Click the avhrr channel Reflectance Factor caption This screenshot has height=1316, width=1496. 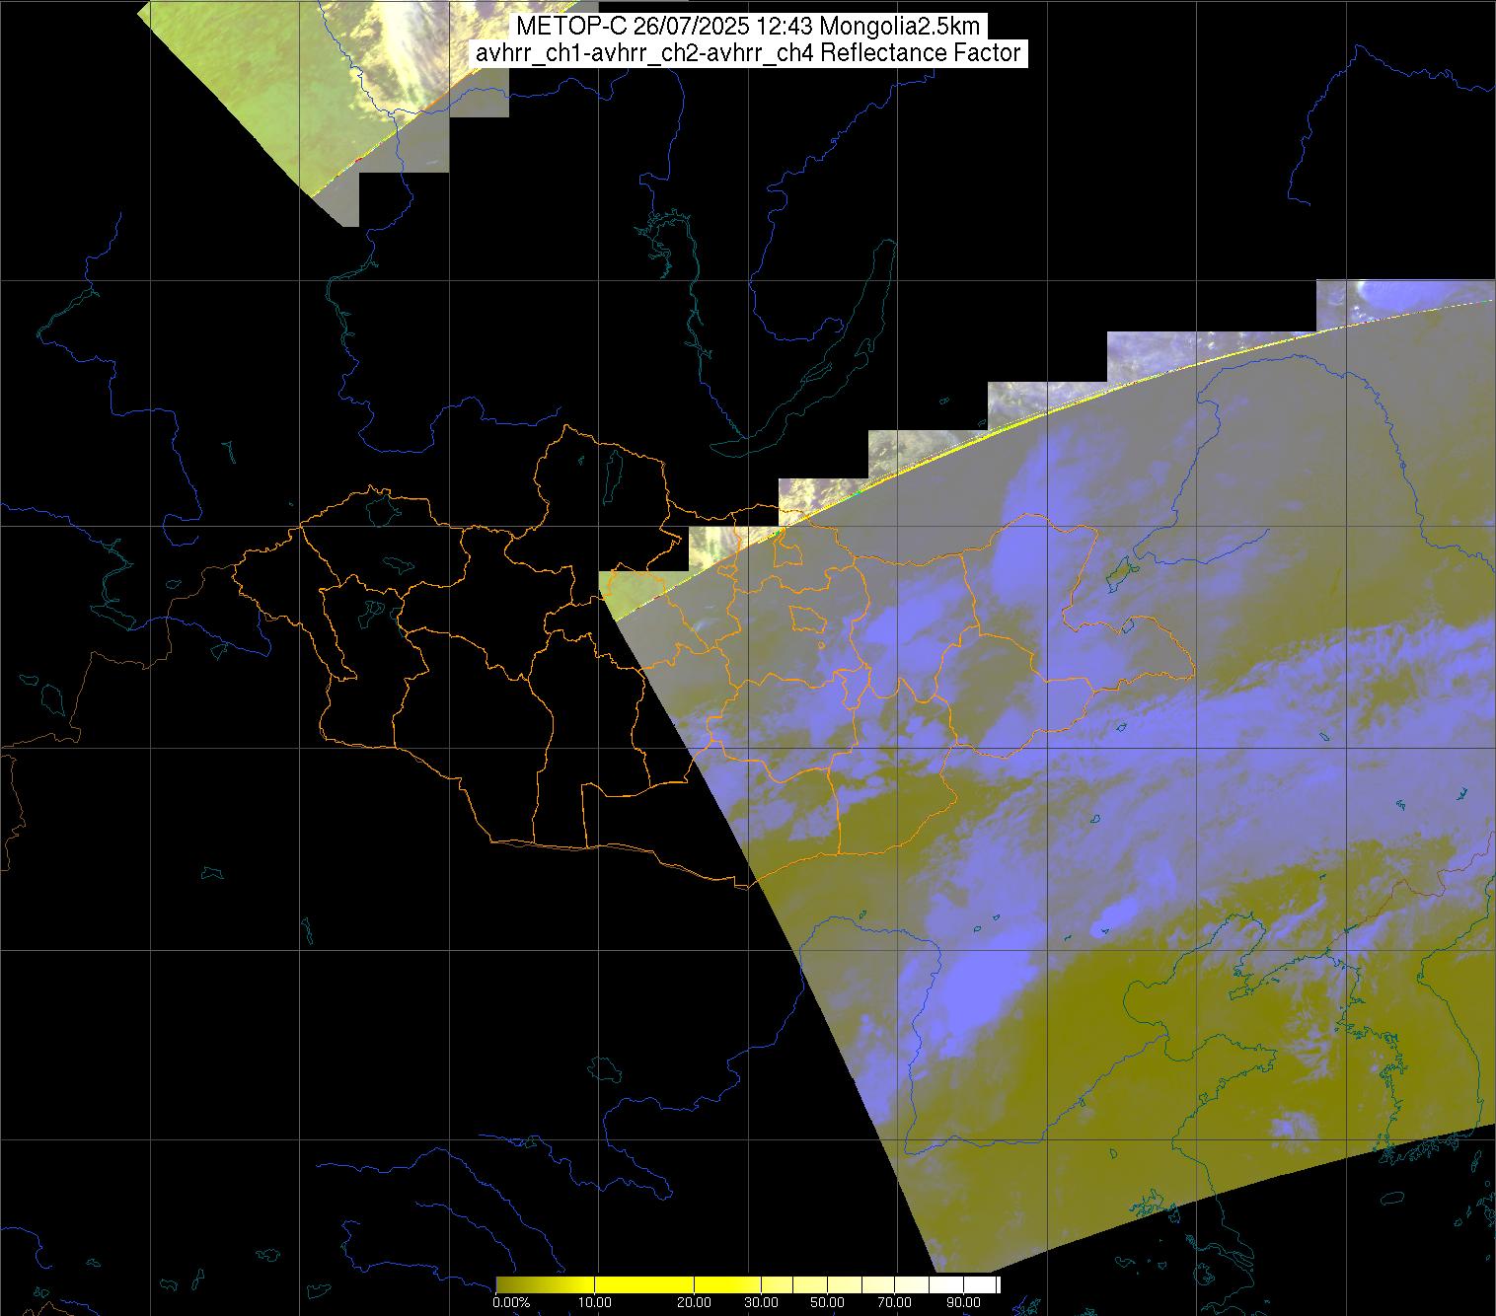click(747, 53)
